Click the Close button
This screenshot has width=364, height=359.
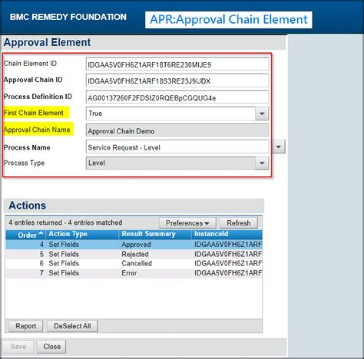52,346
